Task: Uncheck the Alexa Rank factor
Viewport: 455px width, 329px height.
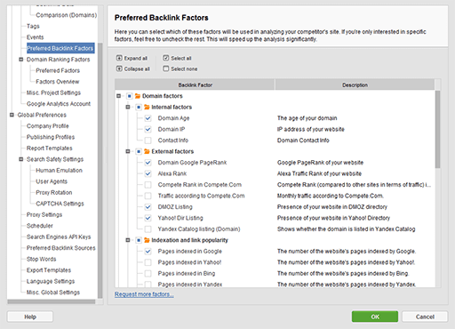Action: [148, 173]
